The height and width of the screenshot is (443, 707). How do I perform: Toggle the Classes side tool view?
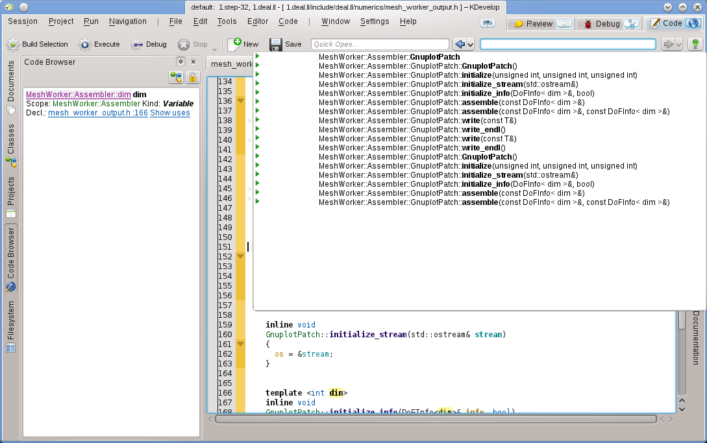pyautogui.click(x=11, y=145)
